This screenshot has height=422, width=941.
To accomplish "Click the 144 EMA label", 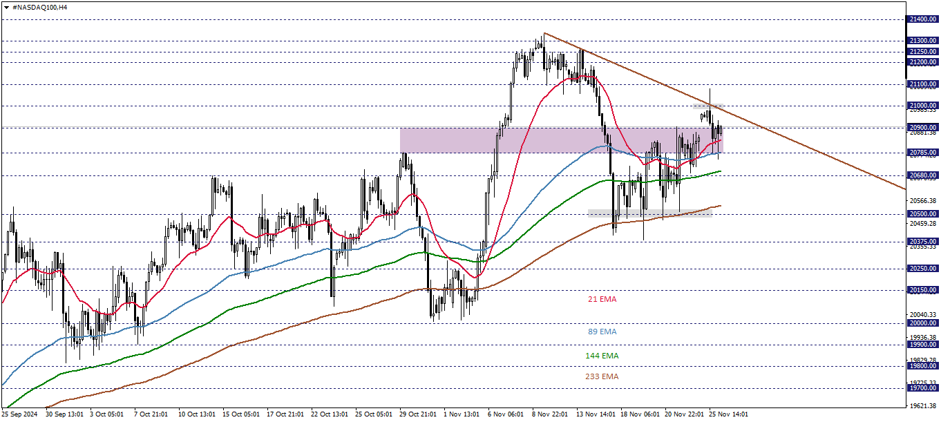I will tap(602, 356).
